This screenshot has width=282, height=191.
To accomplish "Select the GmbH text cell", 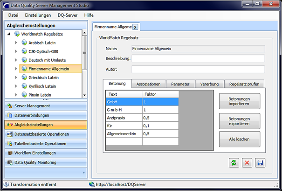I will [x=124, y=102].
